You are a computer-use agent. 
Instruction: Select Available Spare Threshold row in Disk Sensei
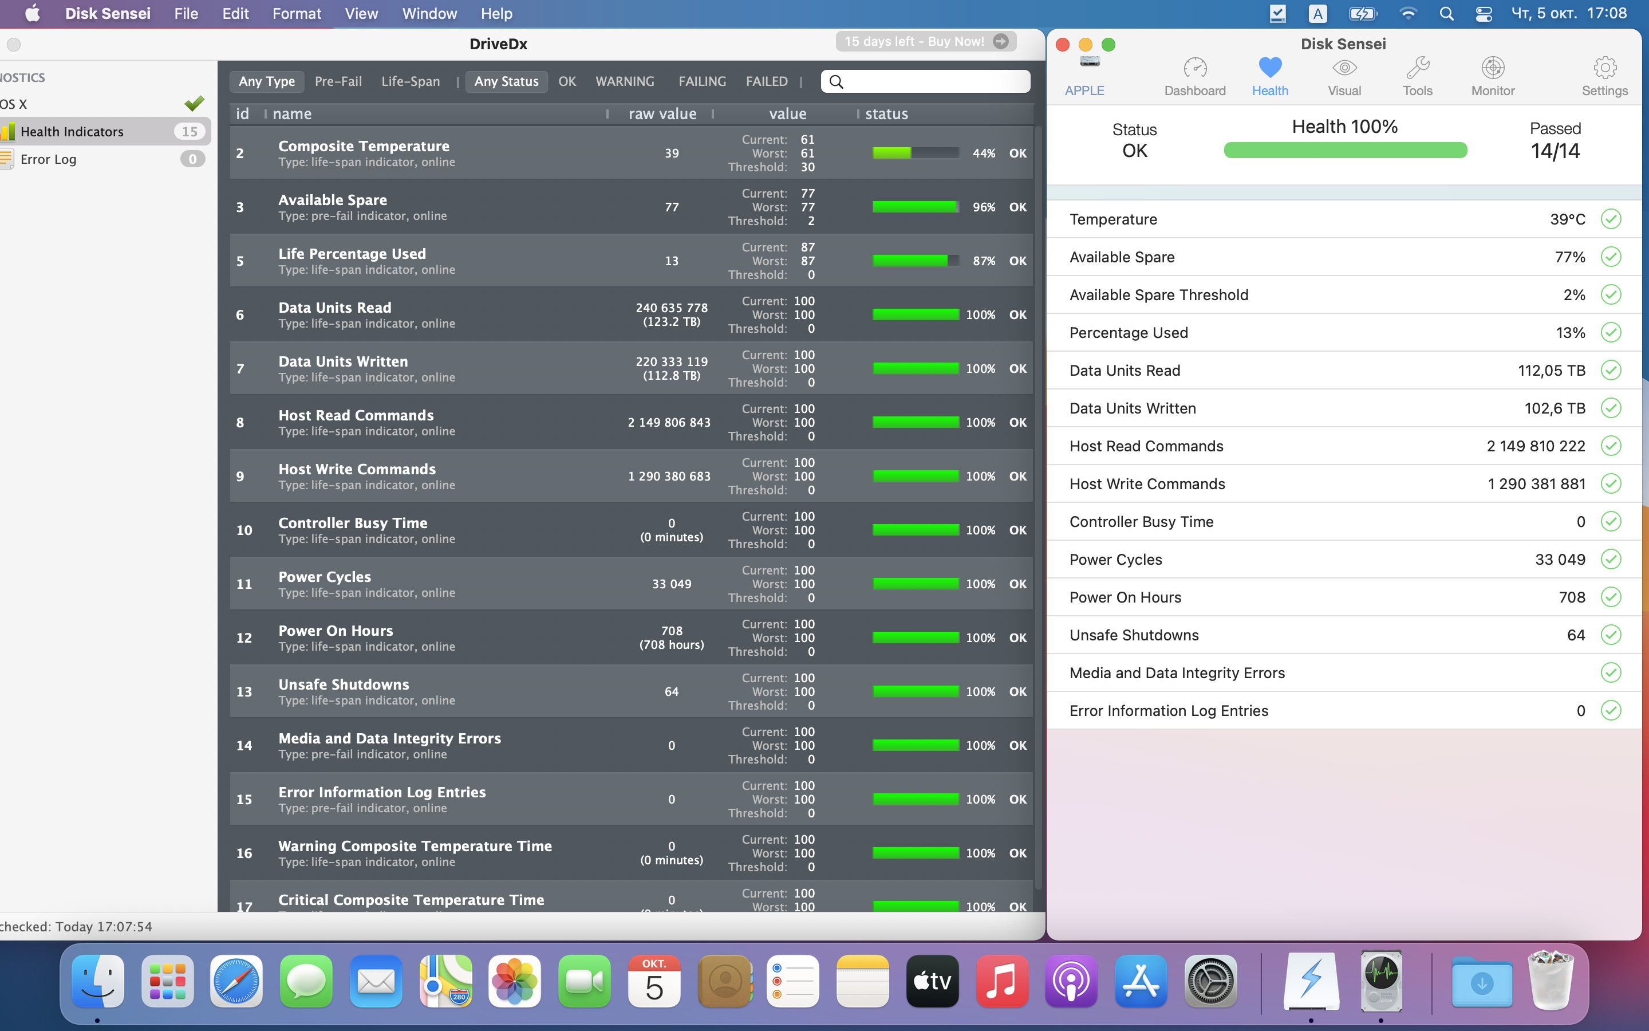1343,294
